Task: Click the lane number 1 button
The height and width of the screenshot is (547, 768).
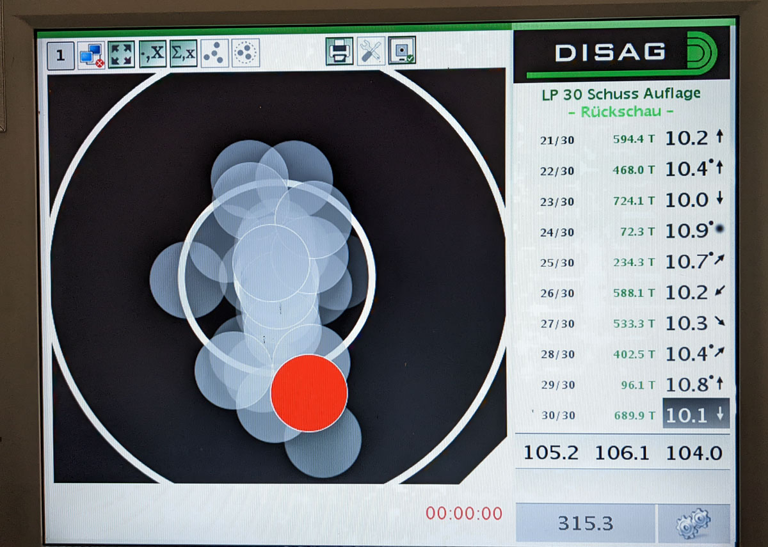Action: point(60,55)
